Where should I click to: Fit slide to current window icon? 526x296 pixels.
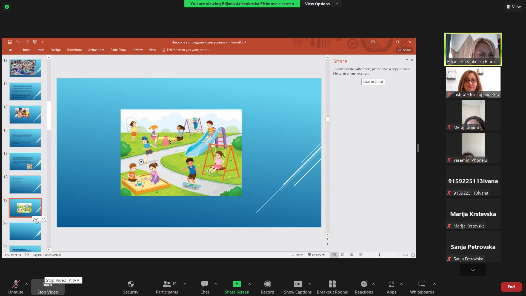413,255
